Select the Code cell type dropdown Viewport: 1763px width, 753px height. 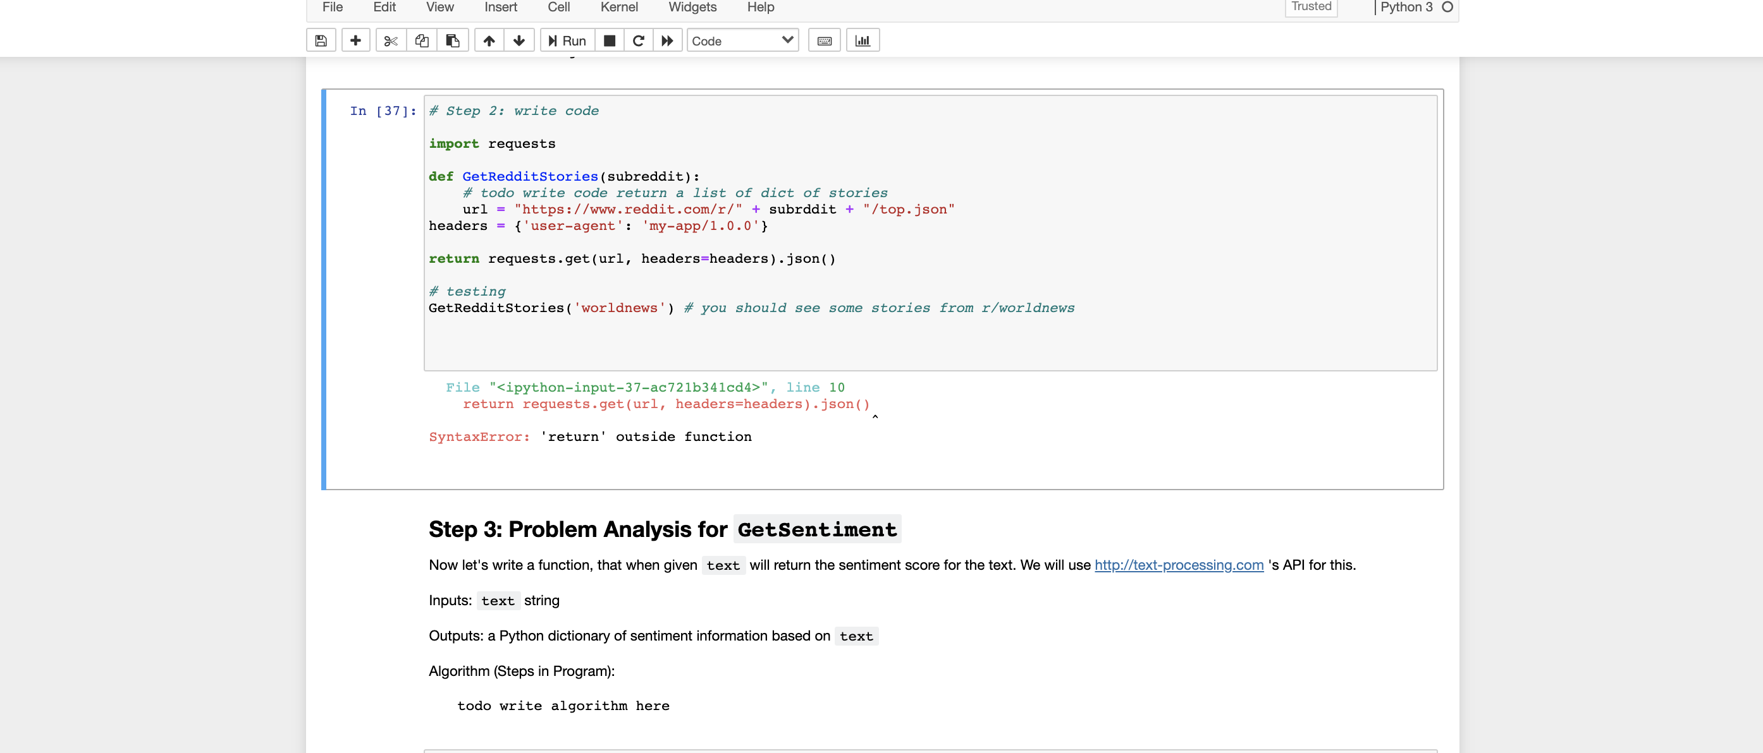[x=740, y=39]
